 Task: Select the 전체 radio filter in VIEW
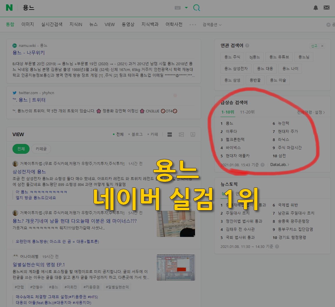pos(118,134)
